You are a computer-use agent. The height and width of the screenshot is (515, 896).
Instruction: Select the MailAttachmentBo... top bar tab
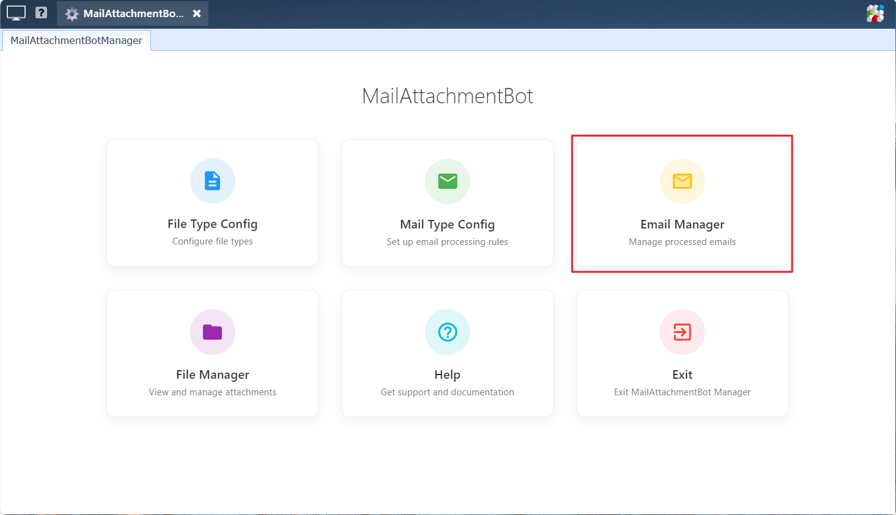(x=133, y=13)
